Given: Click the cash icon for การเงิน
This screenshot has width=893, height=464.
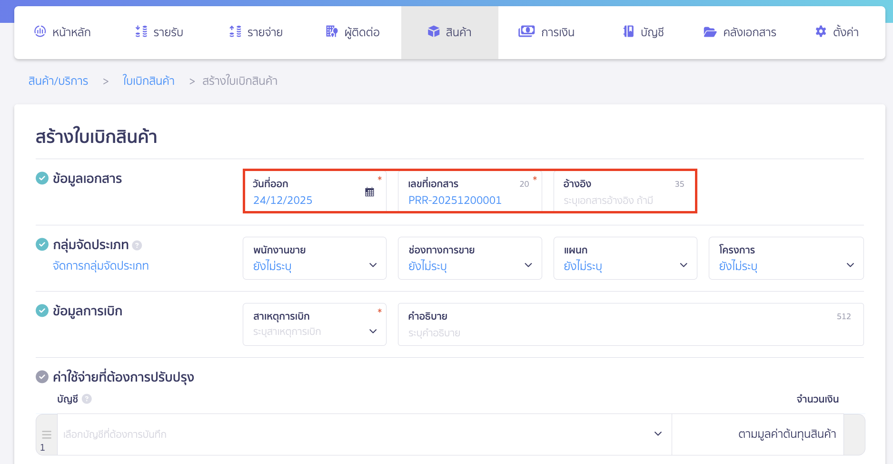Looking at the screenshot, I should tap(526, 32).
